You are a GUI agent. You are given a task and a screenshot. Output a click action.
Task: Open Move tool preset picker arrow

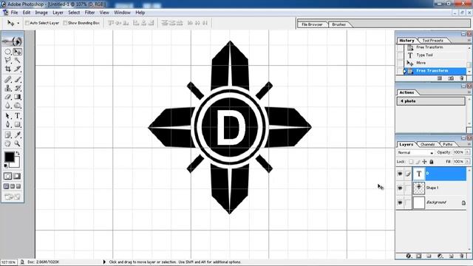18,23
